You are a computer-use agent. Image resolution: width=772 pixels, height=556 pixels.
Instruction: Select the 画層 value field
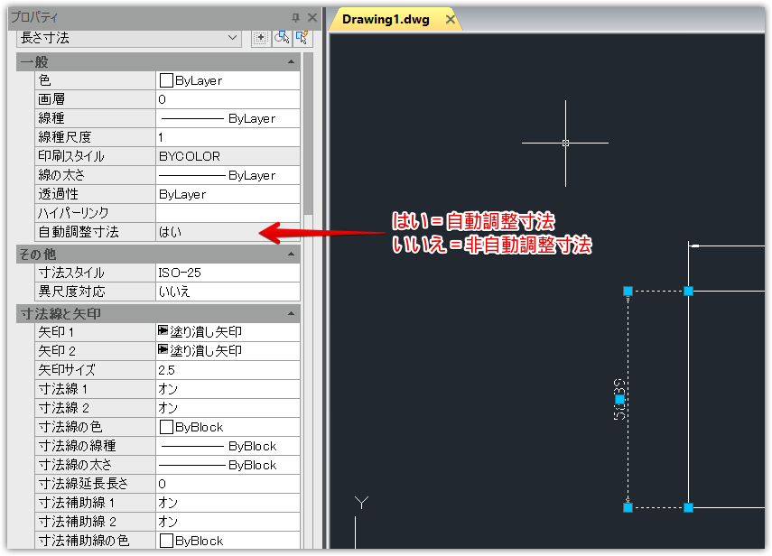(228, 99)
